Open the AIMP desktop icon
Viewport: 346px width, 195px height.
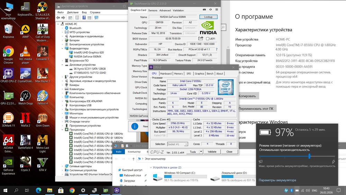tap(25, 32)
